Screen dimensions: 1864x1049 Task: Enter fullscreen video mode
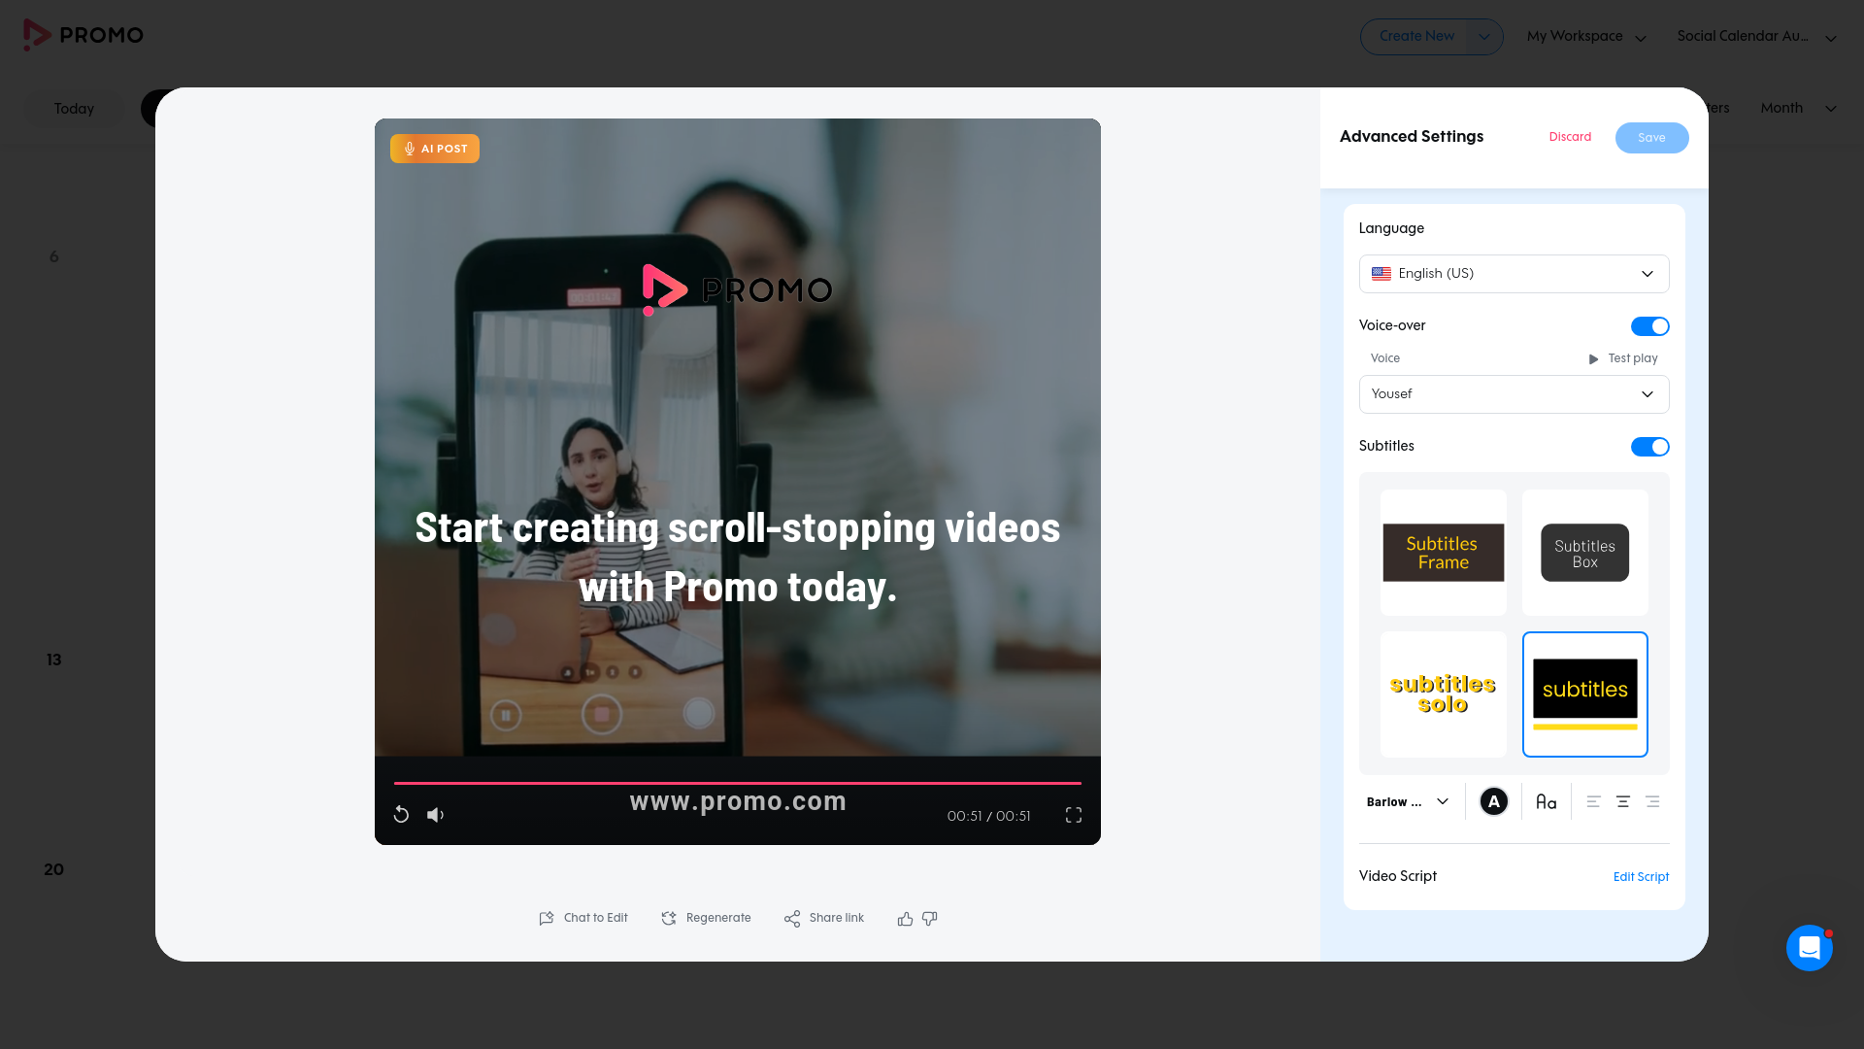coord(1073,815)
